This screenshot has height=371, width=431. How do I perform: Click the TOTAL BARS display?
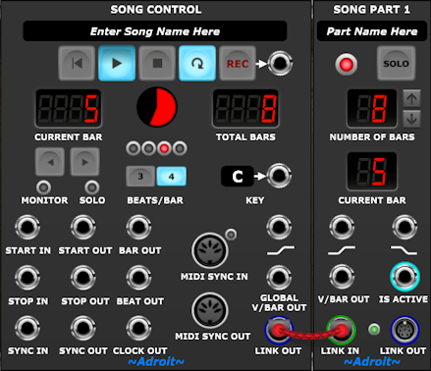click(x=245, y=108)
